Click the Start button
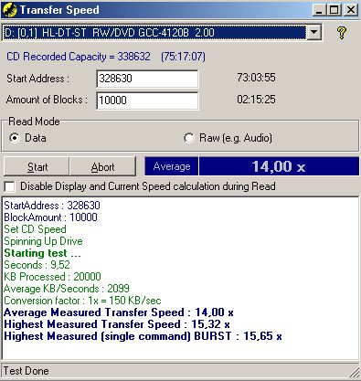 tap(37, 166)
